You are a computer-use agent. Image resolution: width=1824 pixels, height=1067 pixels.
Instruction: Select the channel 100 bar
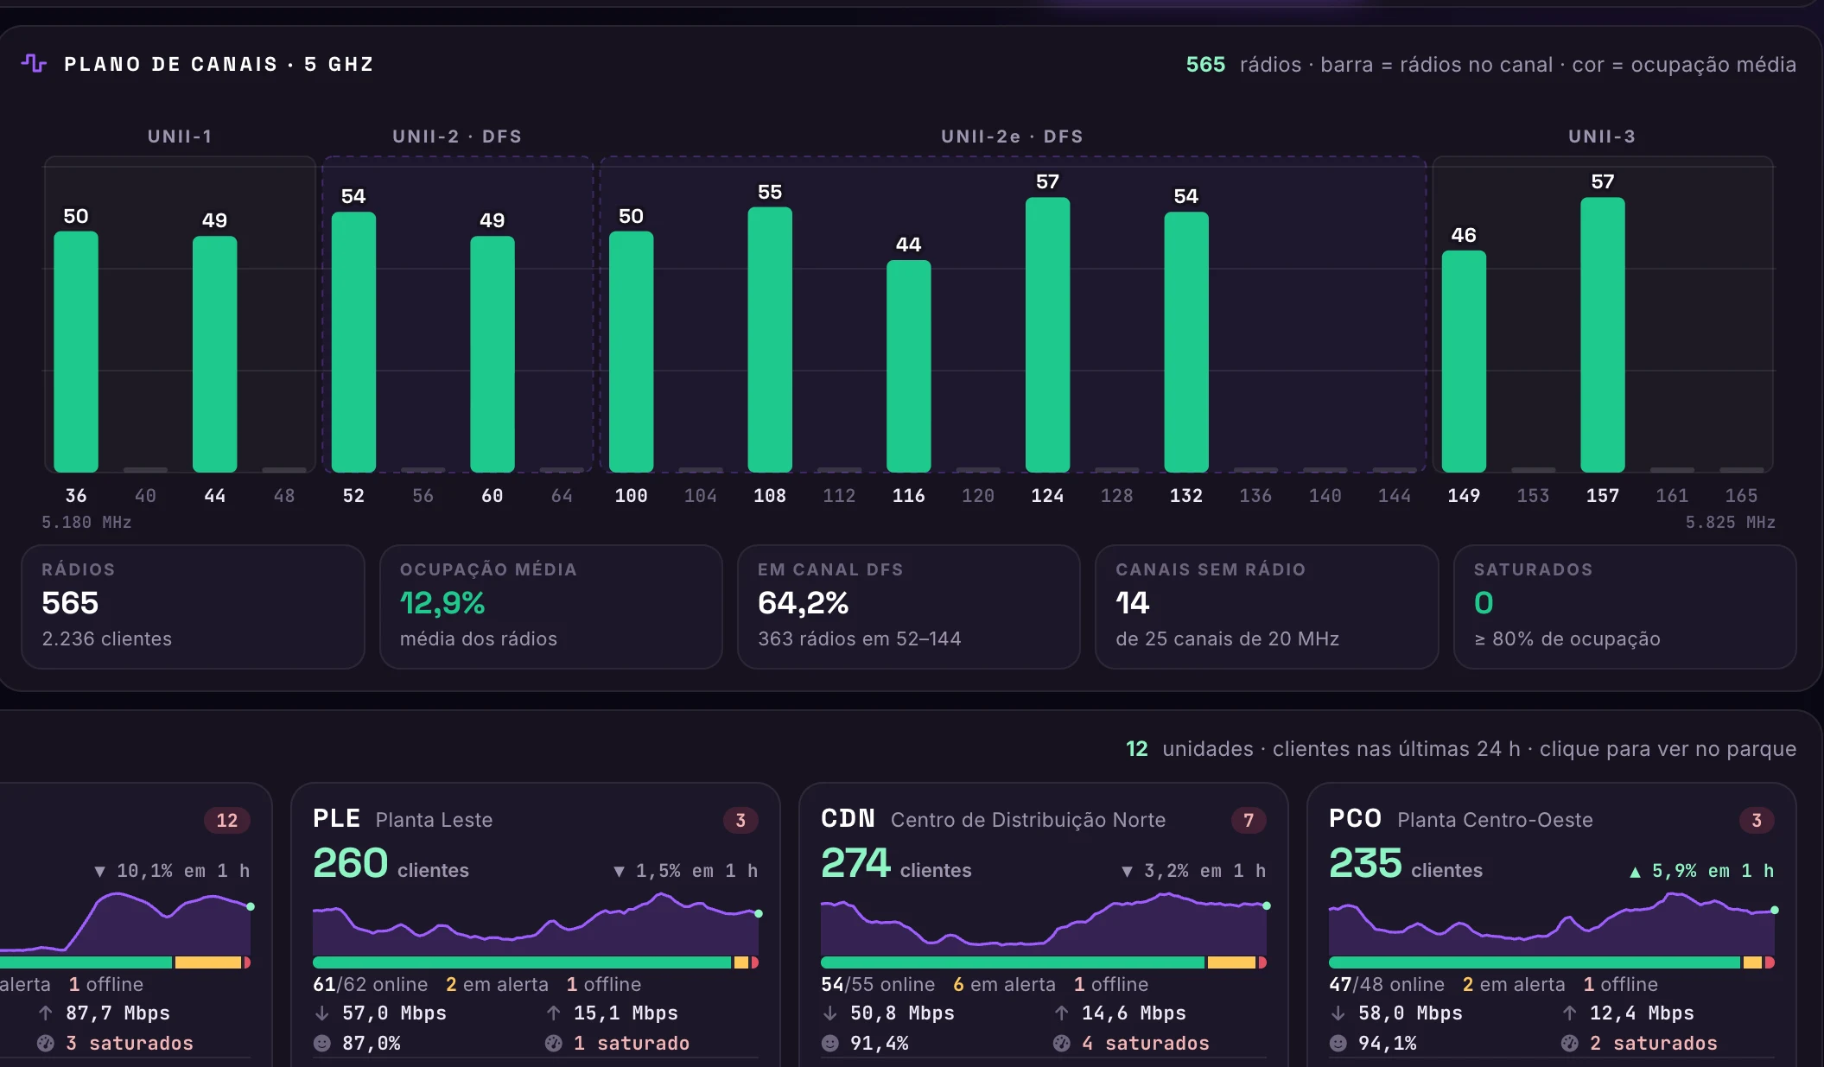click(x=631, y=352)
